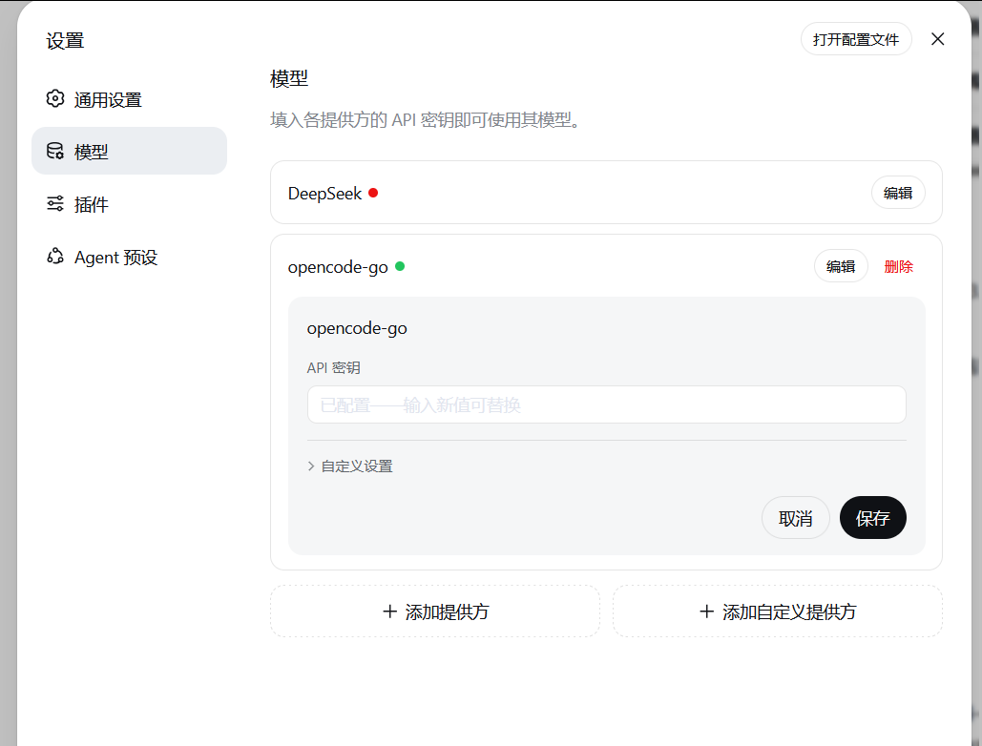The image size is (982, 746).
Task: Click the agent icon beside Agent 预设
Action: click(55, 256)
